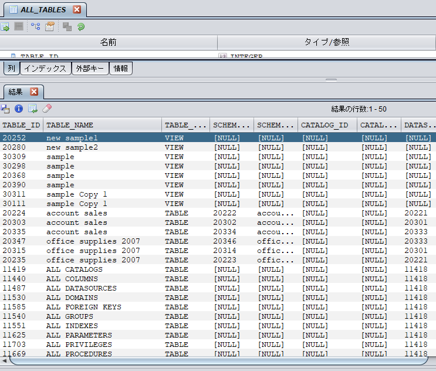
Task: Select the 結果 results tab
Action: 16,92
